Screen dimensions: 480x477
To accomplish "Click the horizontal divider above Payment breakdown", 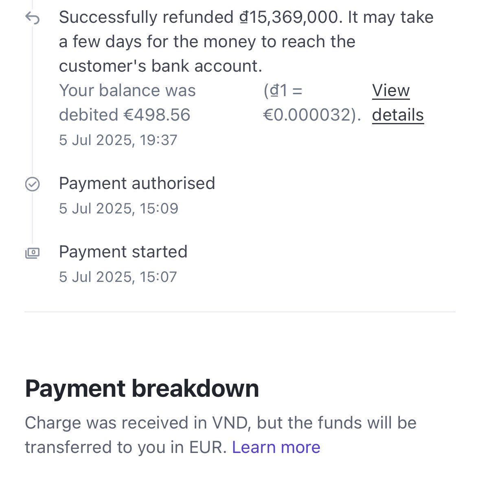I will tap(240, 312).
